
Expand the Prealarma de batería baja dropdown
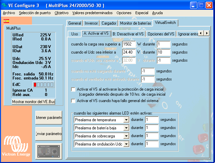coord(126,128)
